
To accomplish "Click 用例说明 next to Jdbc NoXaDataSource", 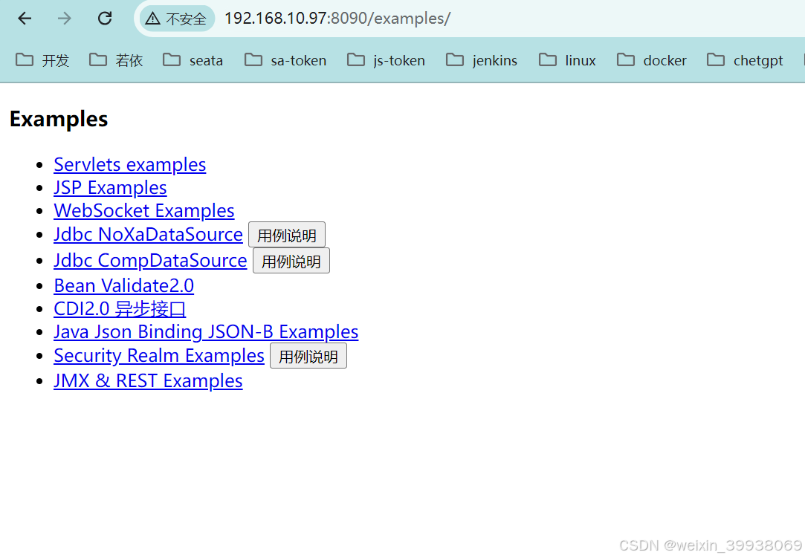I will pyautogui.click(x=287, y=234).
